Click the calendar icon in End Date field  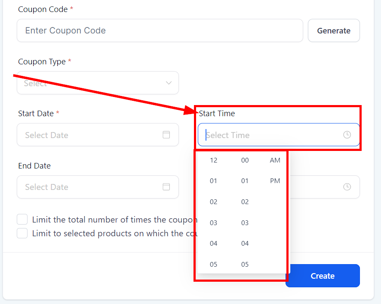point(166,187)
